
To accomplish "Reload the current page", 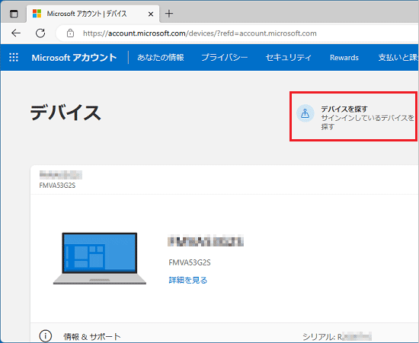I will 40,33.
